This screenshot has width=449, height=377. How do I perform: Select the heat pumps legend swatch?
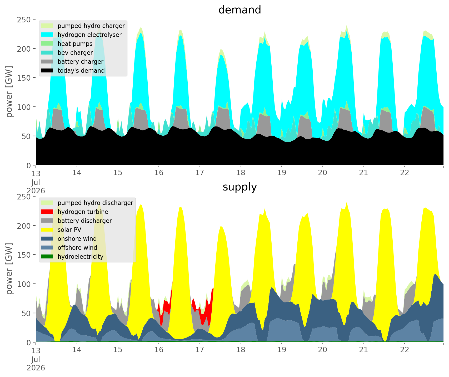[47, 44]
